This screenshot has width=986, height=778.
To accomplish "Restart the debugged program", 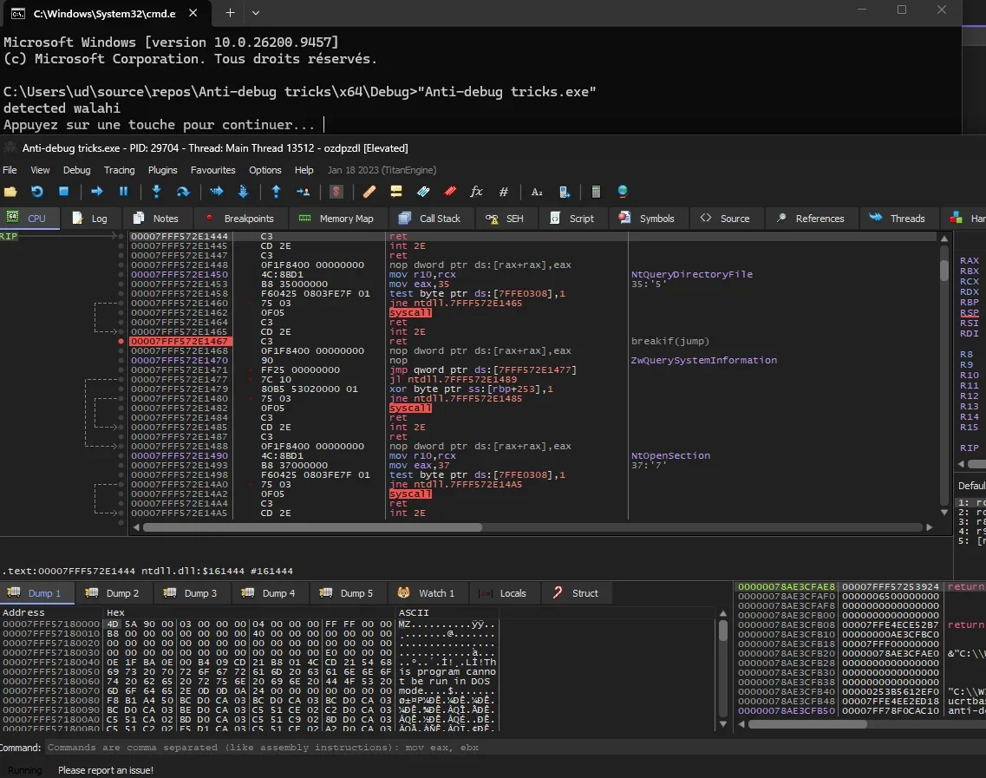I will tap(37, 192).
